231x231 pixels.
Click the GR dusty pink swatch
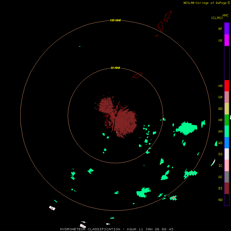tap(227, 97)
